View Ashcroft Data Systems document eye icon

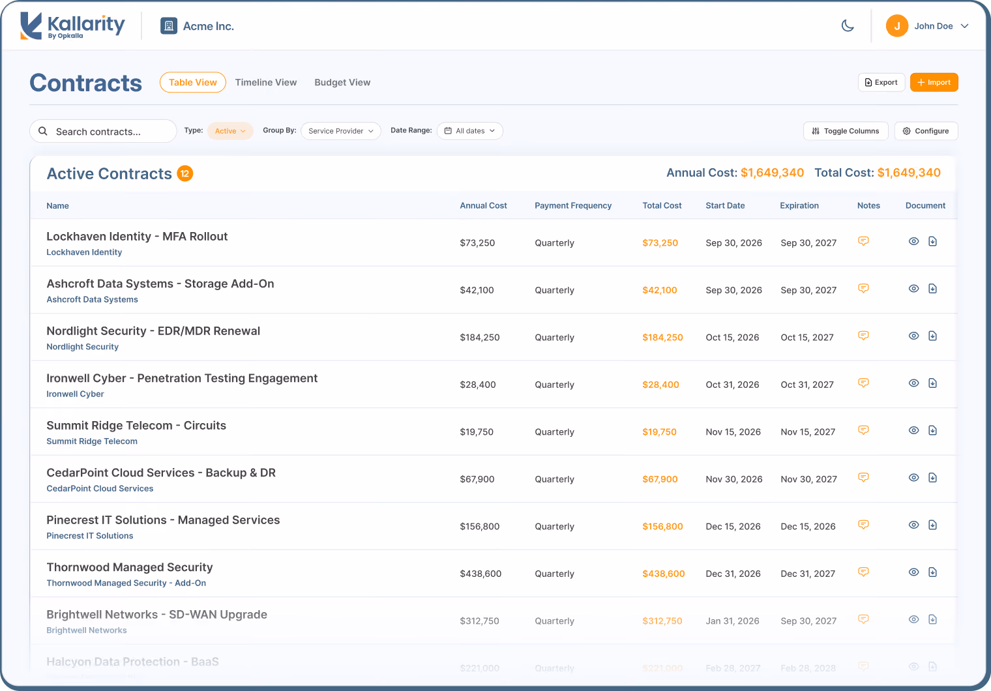[914, 289]
